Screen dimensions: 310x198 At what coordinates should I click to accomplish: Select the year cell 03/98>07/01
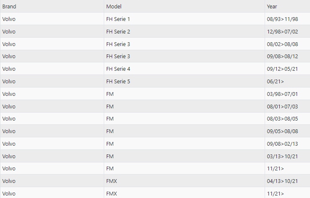[282, 94]
